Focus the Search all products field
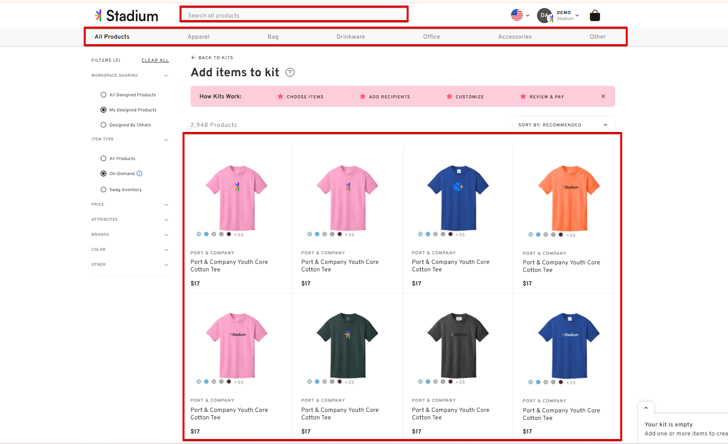This screenshot has width=728, height=444. coord(294,15)
